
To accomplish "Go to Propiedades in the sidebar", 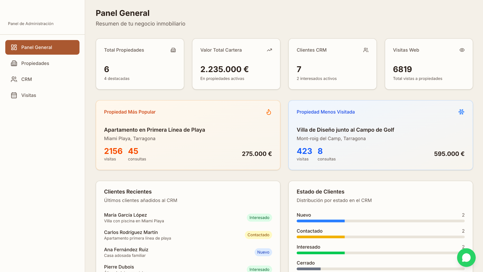I will [42, 63].
